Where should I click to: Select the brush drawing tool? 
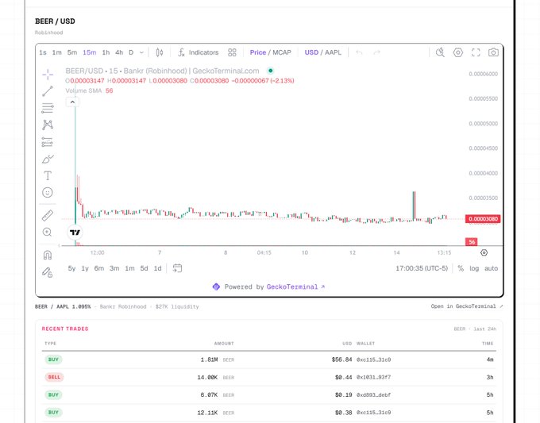pyautogui.click(x=48, y=159)
